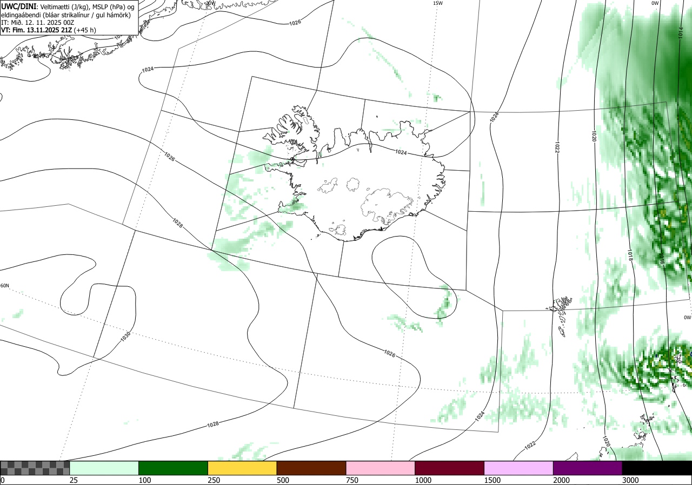Click the checkered gray 0–25 legend swatch

click(x=35, y=468)
